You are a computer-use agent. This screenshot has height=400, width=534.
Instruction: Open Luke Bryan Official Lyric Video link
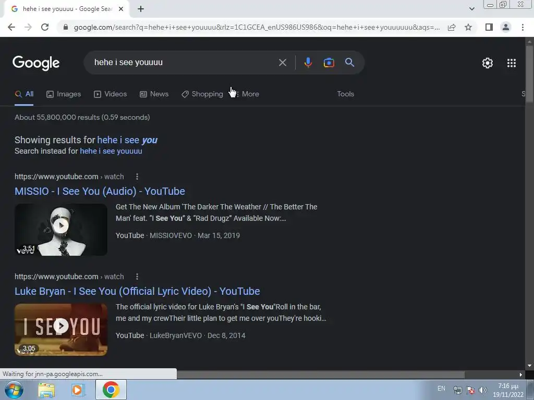coord(137,291)
